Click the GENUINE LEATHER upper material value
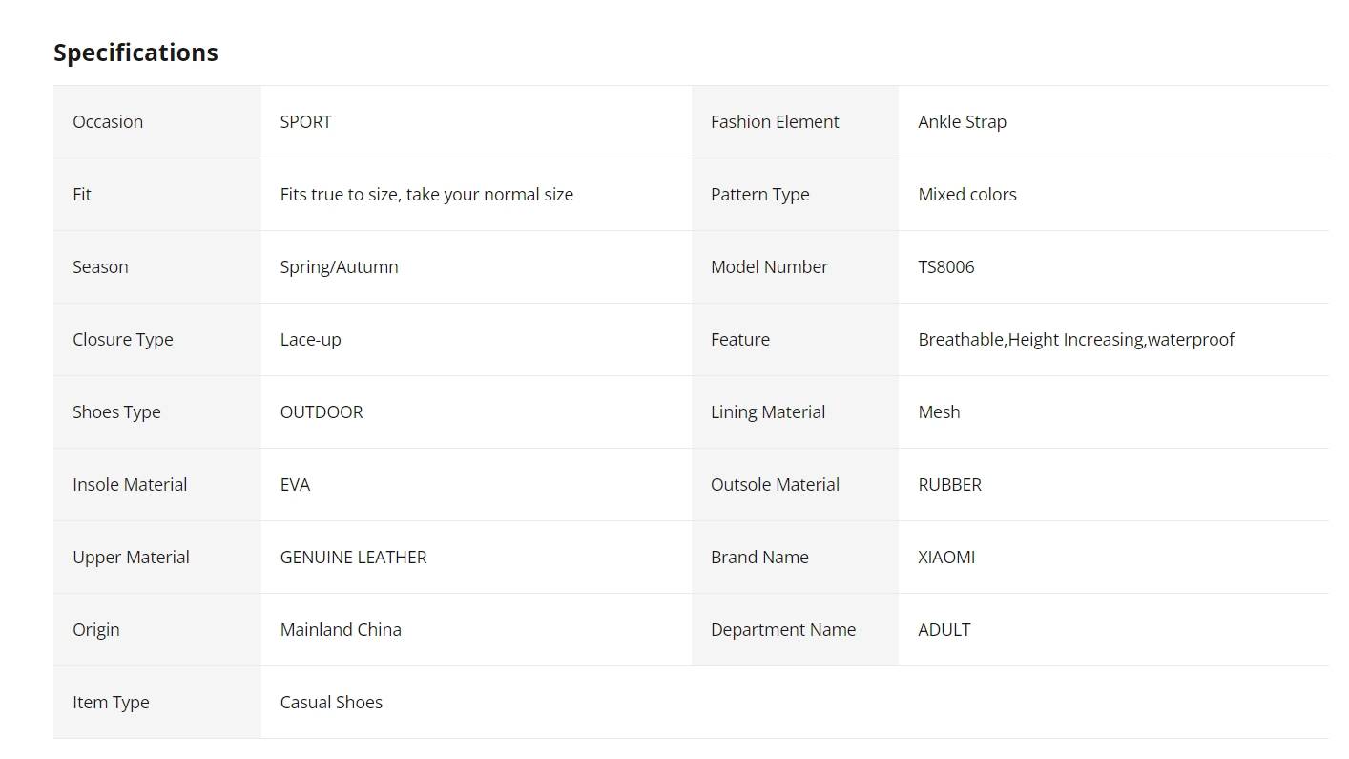Image resolution: width=1349 pixels, height=759 pixels. [x=354, y=558]
